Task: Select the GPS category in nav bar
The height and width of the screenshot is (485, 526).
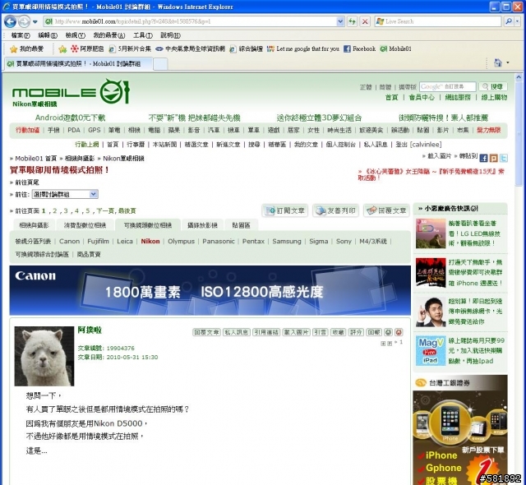Action: click(x=95, y=130)
